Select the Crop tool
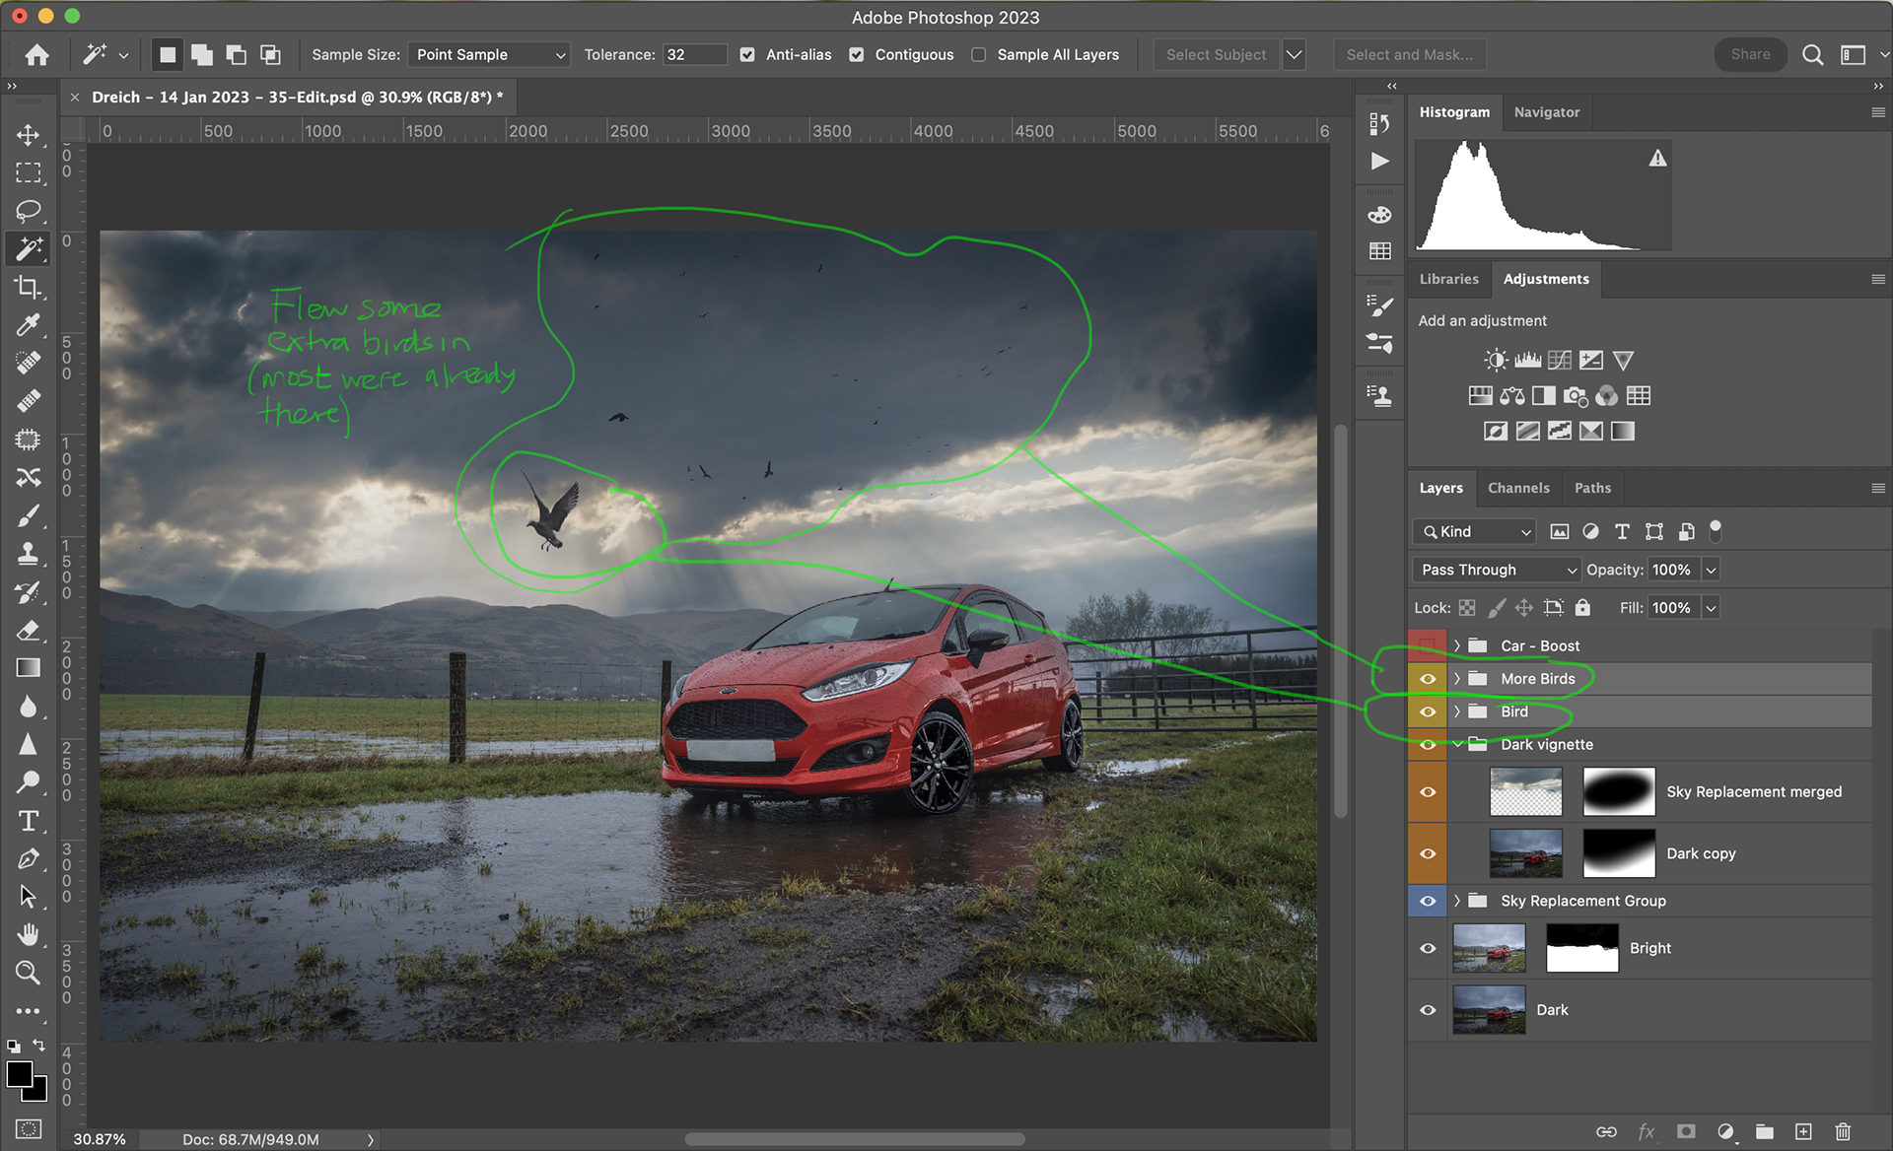This screenshot has width=1893, height=1151. point(29,287)
